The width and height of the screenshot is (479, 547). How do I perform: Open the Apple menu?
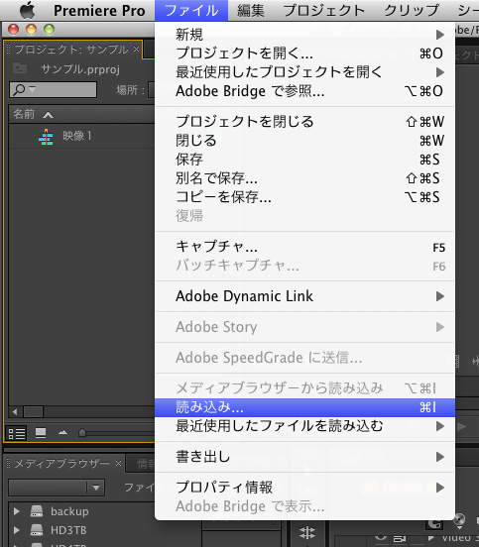click(27, 11)
